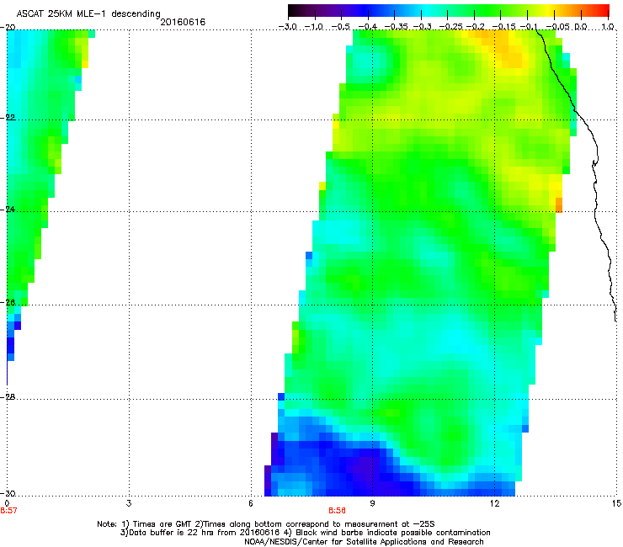Click the -1.0 color scale label
Image resolution: width=623 pixels, height=547 pixels.
click(314, 27)
